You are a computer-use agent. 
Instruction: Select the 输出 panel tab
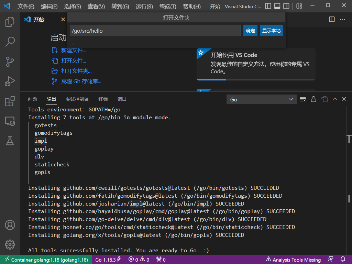[52, 99]
